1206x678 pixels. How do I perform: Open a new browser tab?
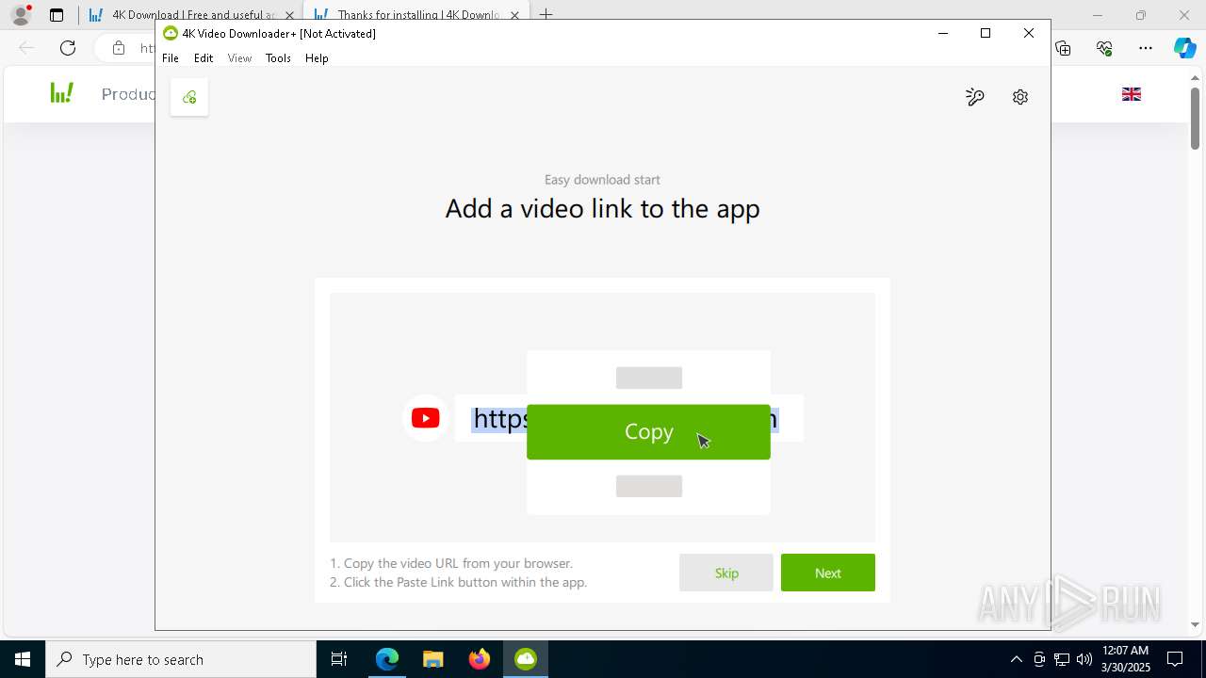[546, 15]
